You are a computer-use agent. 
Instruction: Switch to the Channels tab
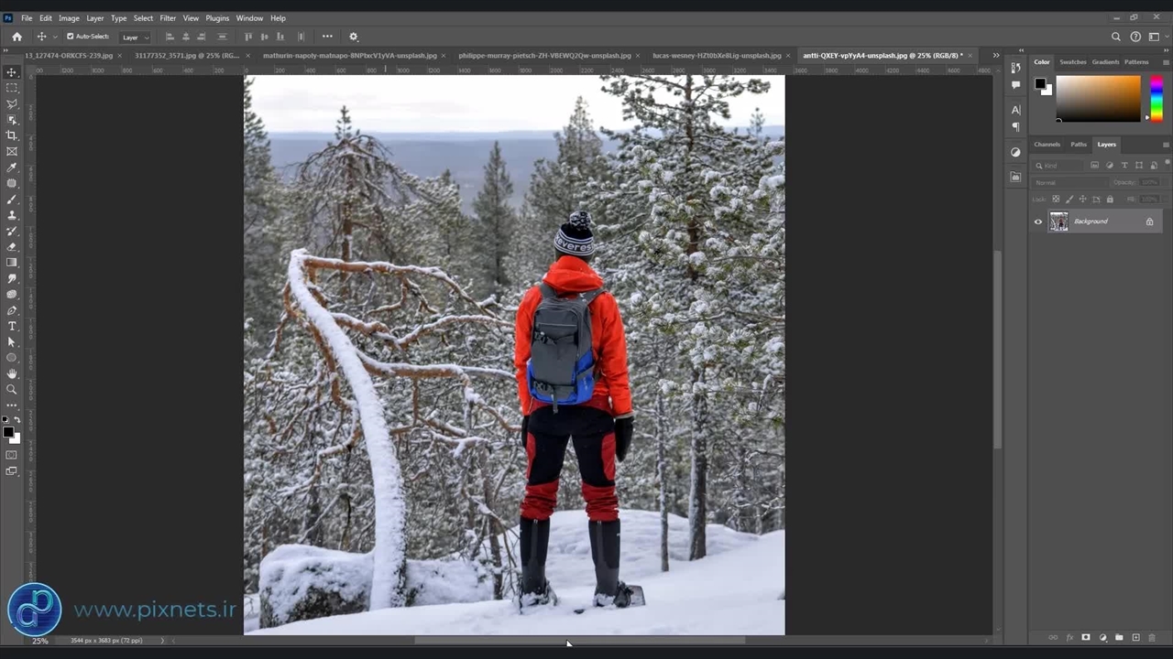(x=1047, y=145)
